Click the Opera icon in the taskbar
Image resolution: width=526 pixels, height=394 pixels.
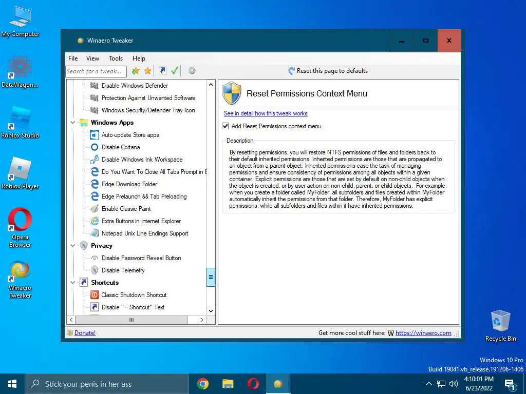pyautogui.click(x=253, y=384)
